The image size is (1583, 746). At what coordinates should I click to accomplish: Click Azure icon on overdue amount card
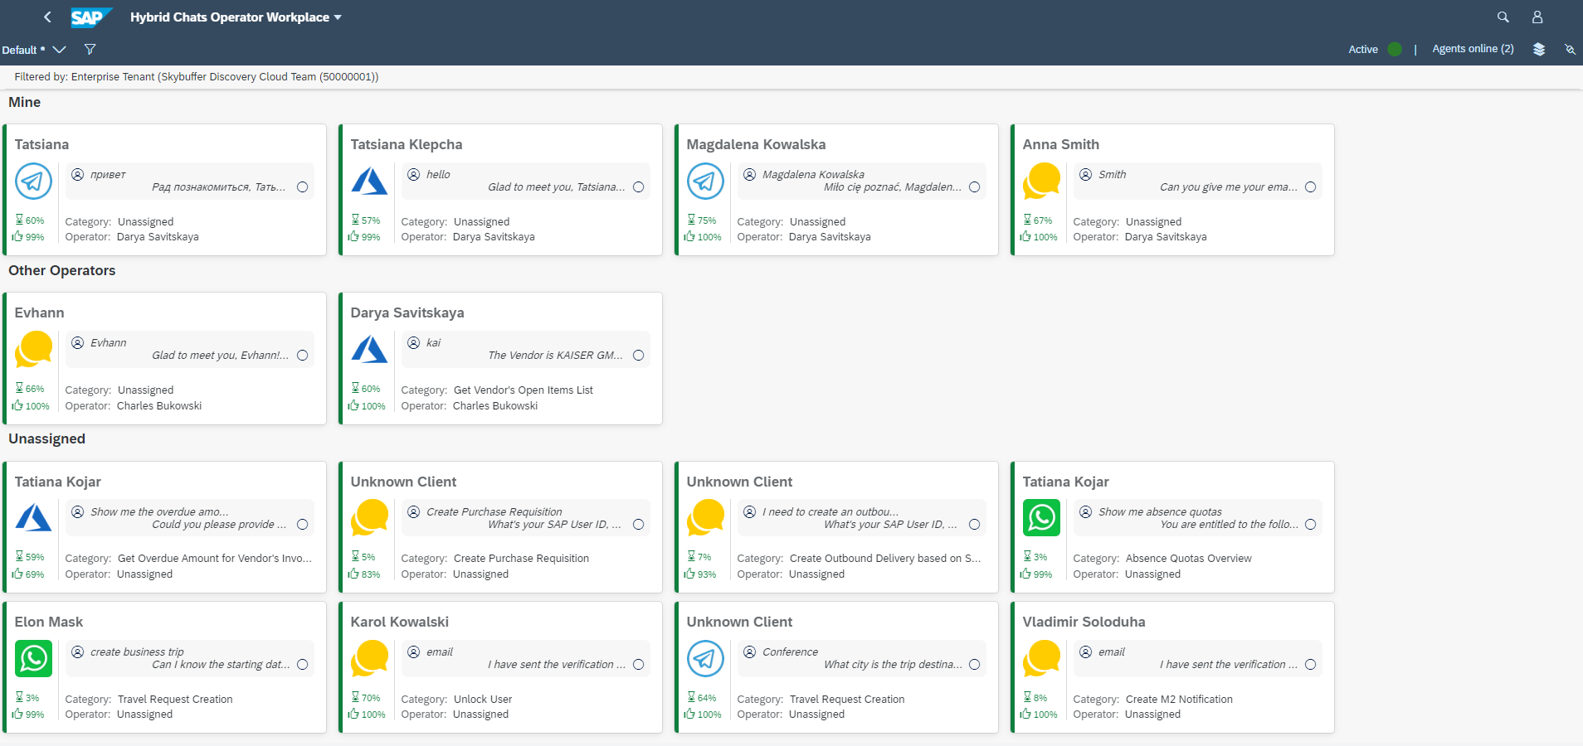pyautogui.click(x=34, y=518)
